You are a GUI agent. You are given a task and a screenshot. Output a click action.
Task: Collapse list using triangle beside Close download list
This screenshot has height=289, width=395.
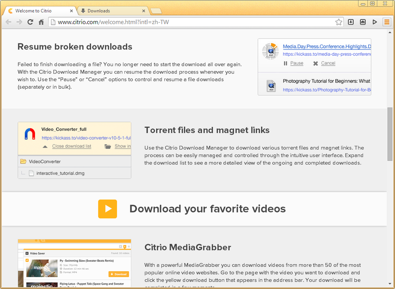tap(45, 146)
